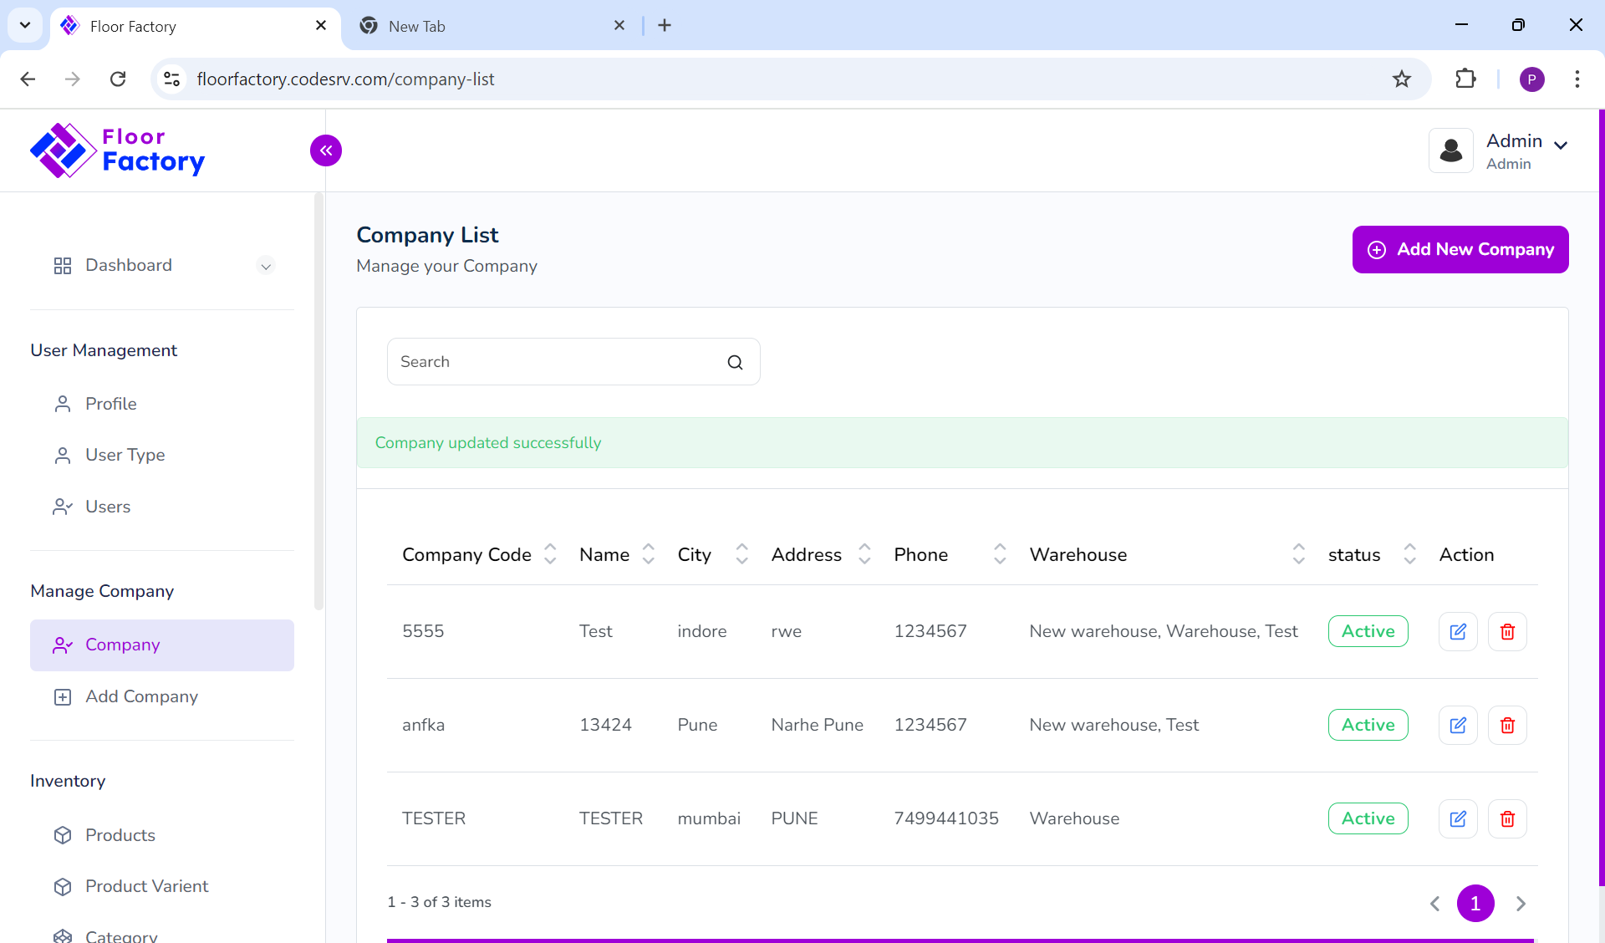Toggle sorting on the City column
1605x943 pixels.
[x=741, y=554]
